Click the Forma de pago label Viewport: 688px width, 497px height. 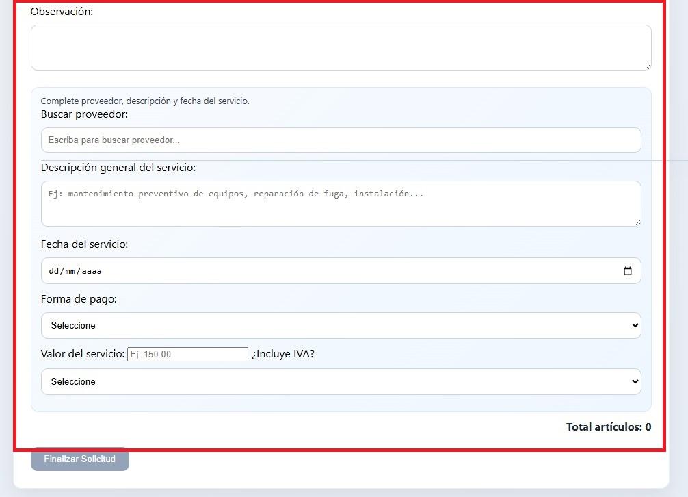click(79, 299)
